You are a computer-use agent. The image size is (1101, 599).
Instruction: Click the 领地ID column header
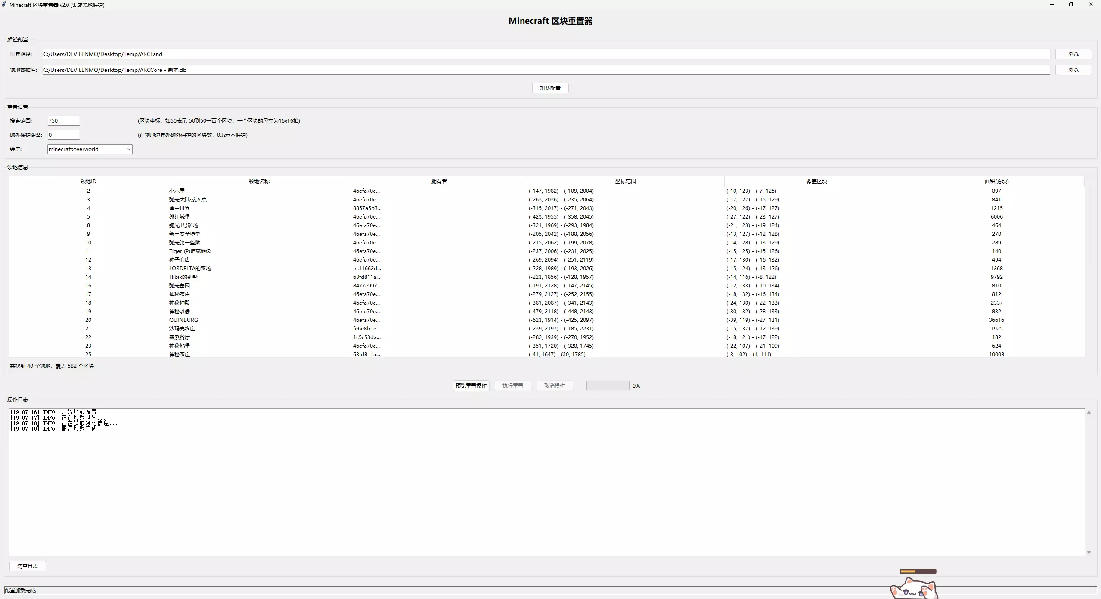pyautogui.click(x=88, y=181)
